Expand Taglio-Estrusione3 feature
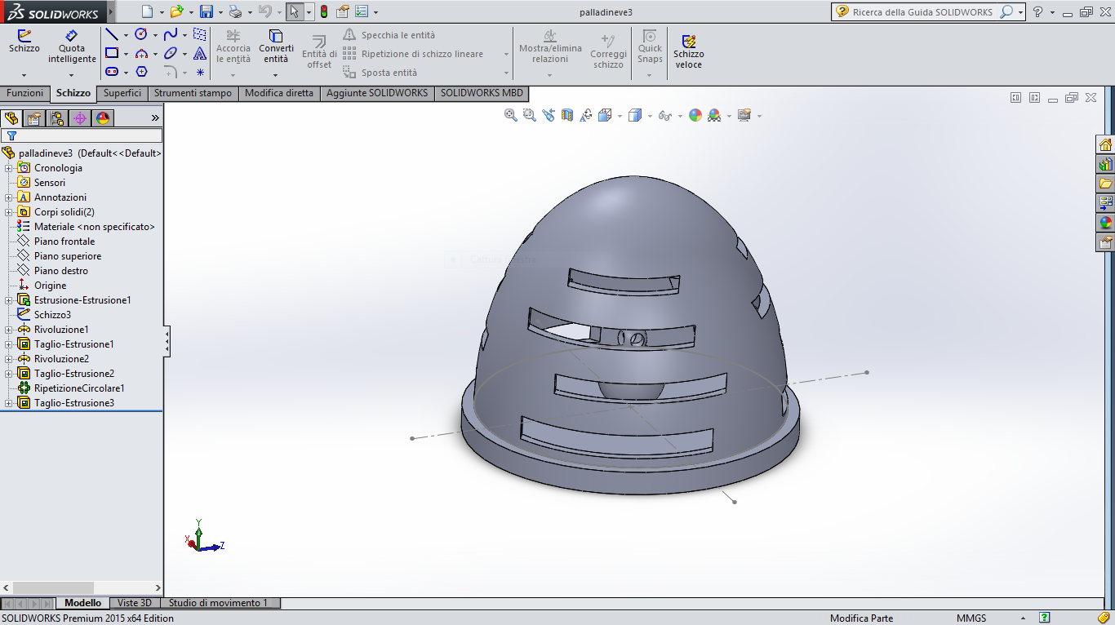 [8, 403]
